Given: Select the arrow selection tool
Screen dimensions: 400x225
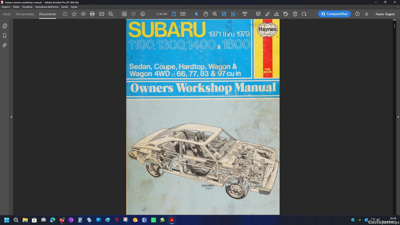Looking at the screenshot, I should tap(197, 14).
